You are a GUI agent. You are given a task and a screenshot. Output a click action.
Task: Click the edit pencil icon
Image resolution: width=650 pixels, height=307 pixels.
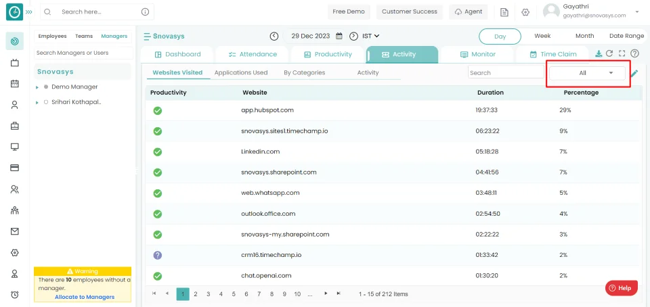[634, 74]
